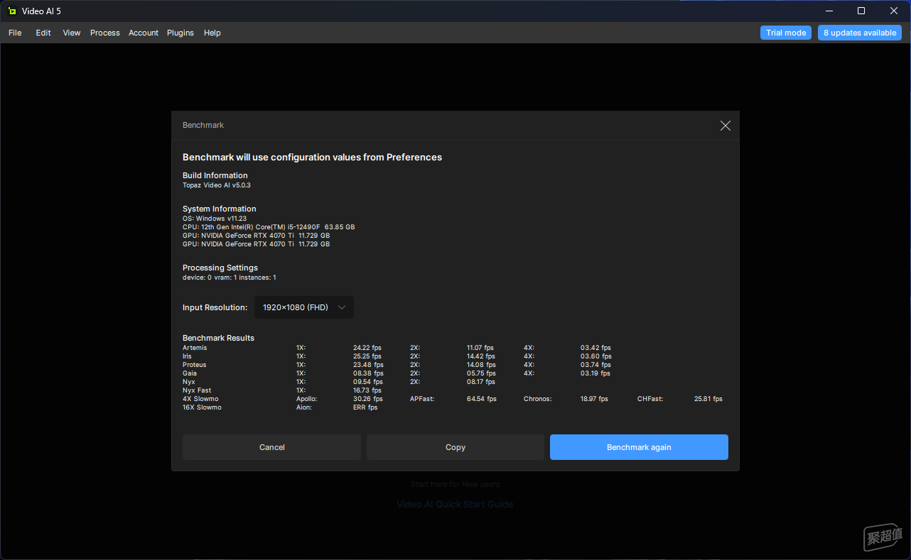Click the Video AI app logo icon
This screenshot has height=560, width=911.
(13, 11)
